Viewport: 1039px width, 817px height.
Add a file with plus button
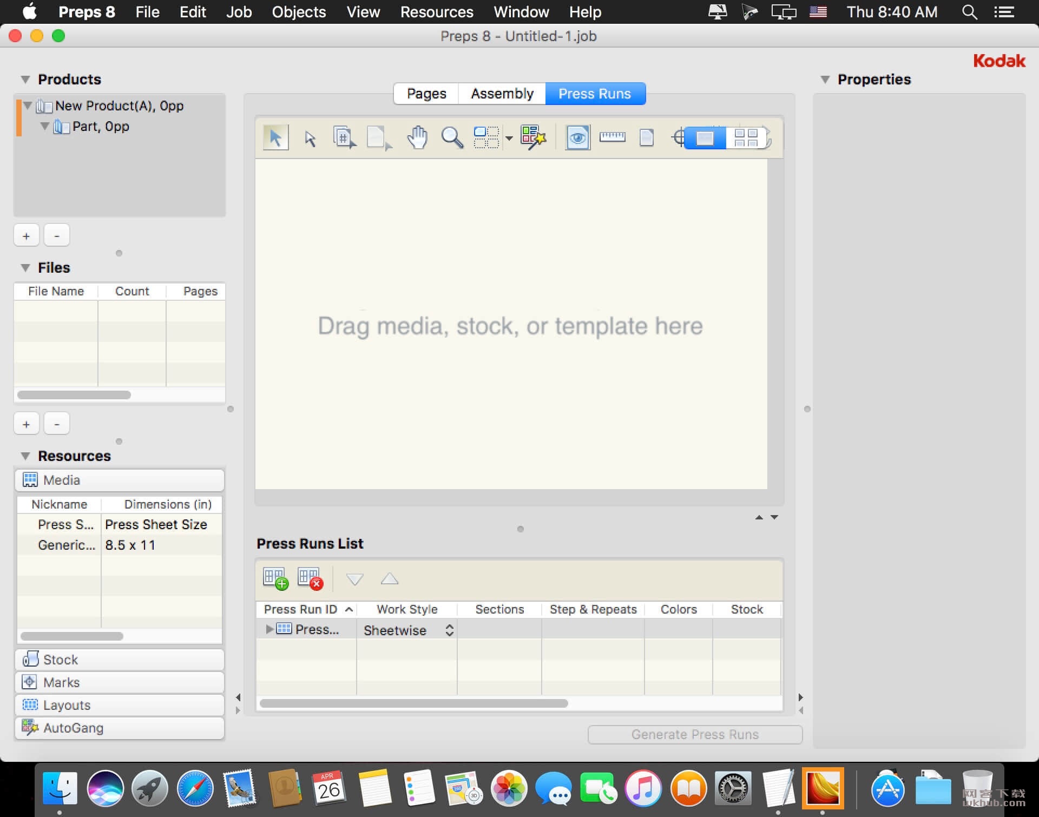(x=27, y=424)
